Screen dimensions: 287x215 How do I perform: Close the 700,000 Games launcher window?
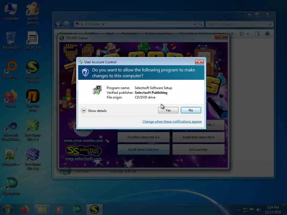tap(221, 37)
